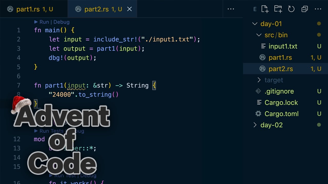Click the Rust icon on part1.rs tab

[10, 9]
